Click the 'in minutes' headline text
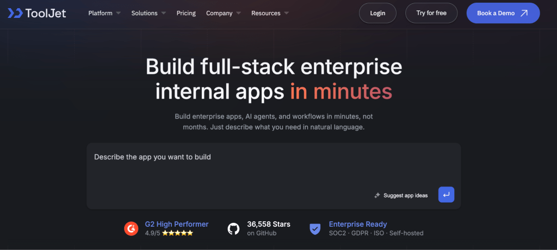The width and height of the screenshot is (557, 250). [x=341, y=91]
